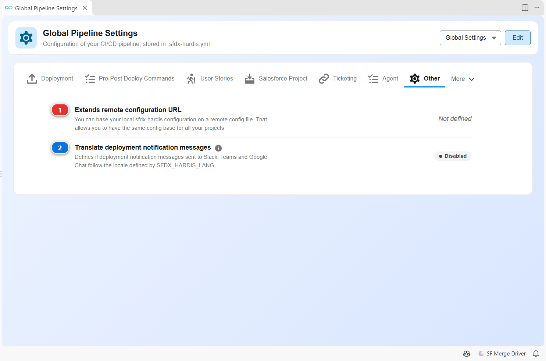This screenshot has height=361, width=546.
Task: Click the description about remote config file
Action: [171, 124]
